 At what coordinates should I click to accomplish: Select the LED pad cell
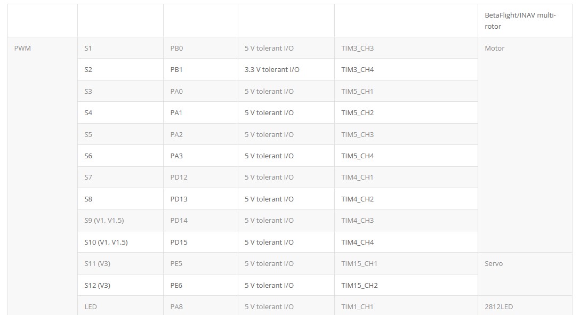pyautogui.click(x=120, y=305)
